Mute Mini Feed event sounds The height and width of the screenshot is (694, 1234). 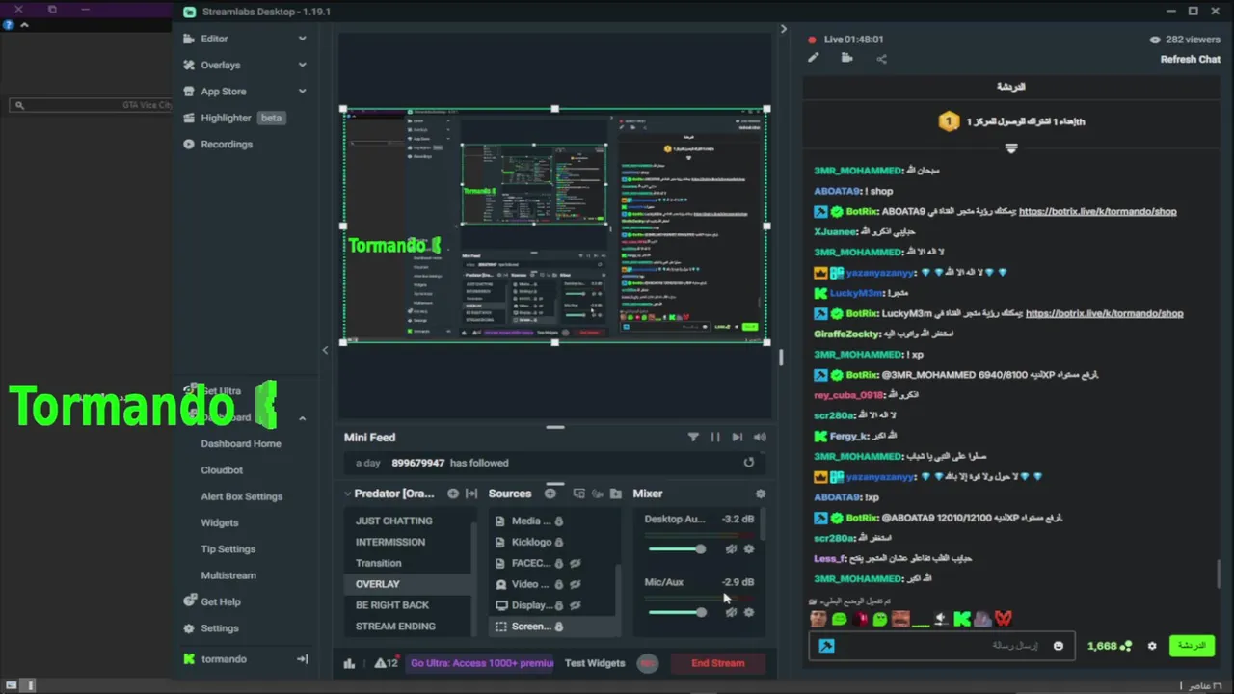coord(760,437)
